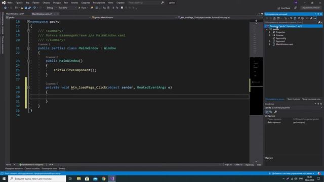
Task: Click Property Pages wrench icon in Properties
Action: point(275,112)
